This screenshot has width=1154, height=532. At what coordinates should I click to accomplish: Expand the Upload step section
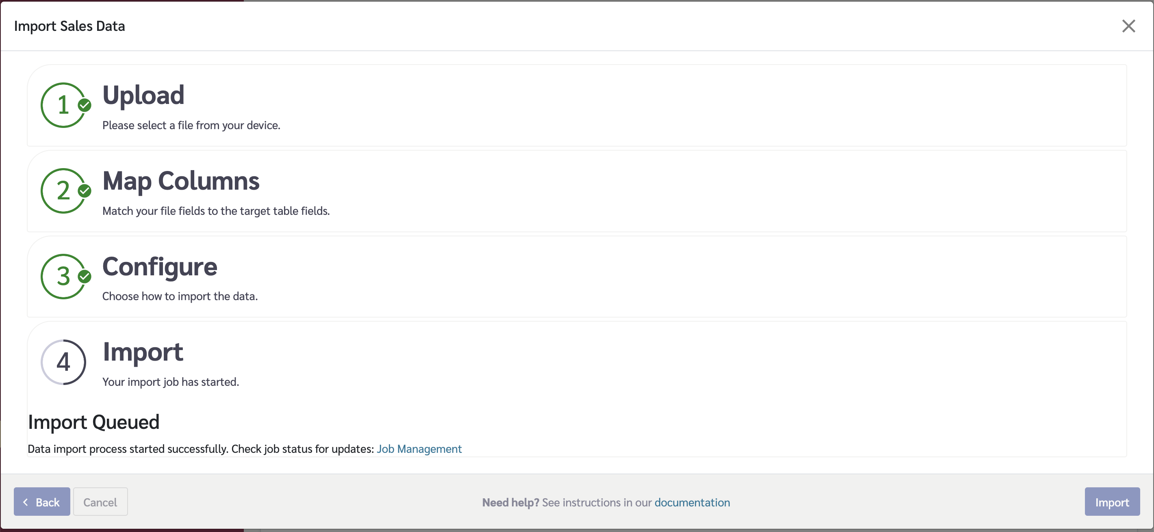[143, 95]
